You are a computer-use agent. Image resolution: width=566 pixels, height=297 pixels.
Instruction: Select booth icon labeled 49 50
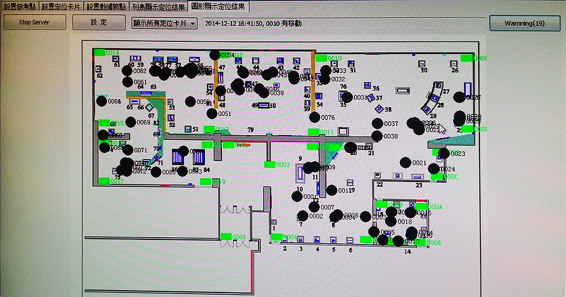(x=264, y=105)
